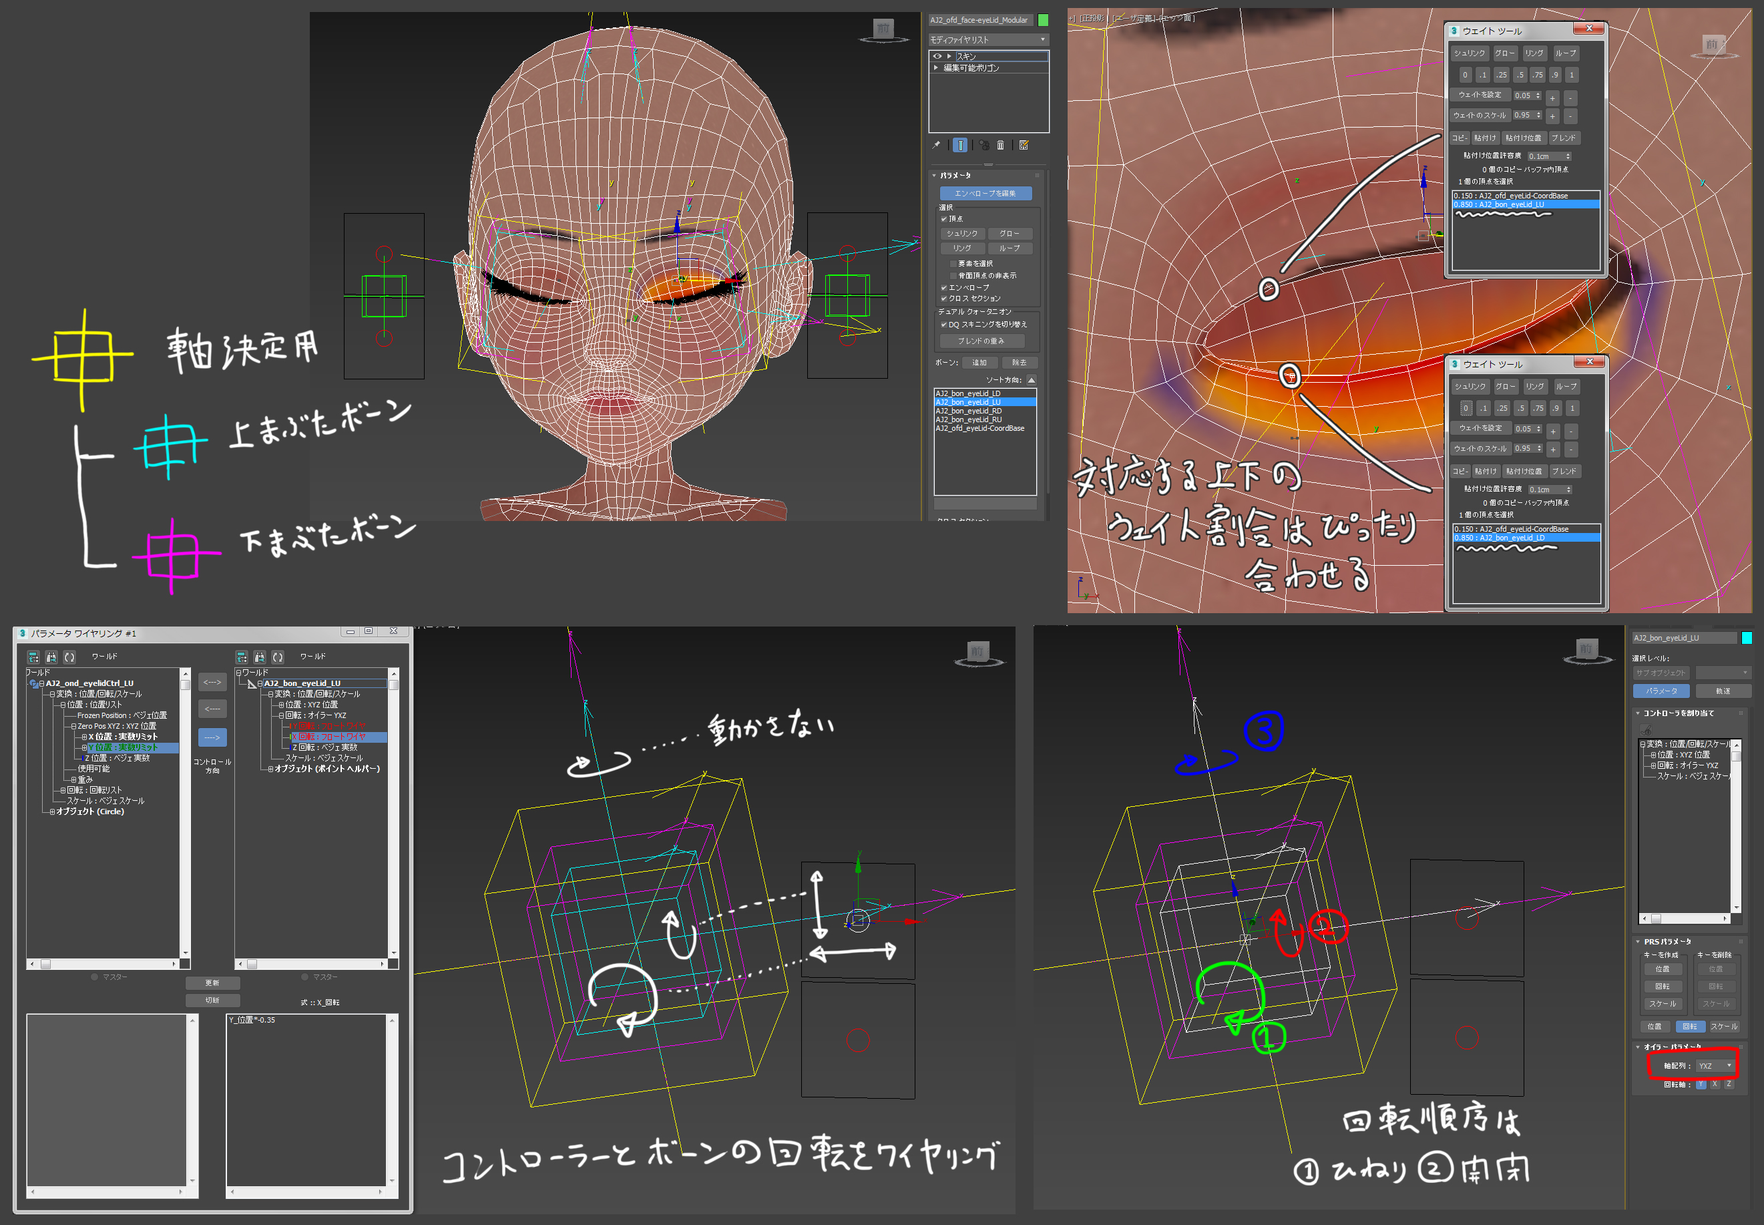Click the left pane show selected tracks icon in Parameter Wiring
This screenshot has height=1225, width=1764.
point(33,657)
